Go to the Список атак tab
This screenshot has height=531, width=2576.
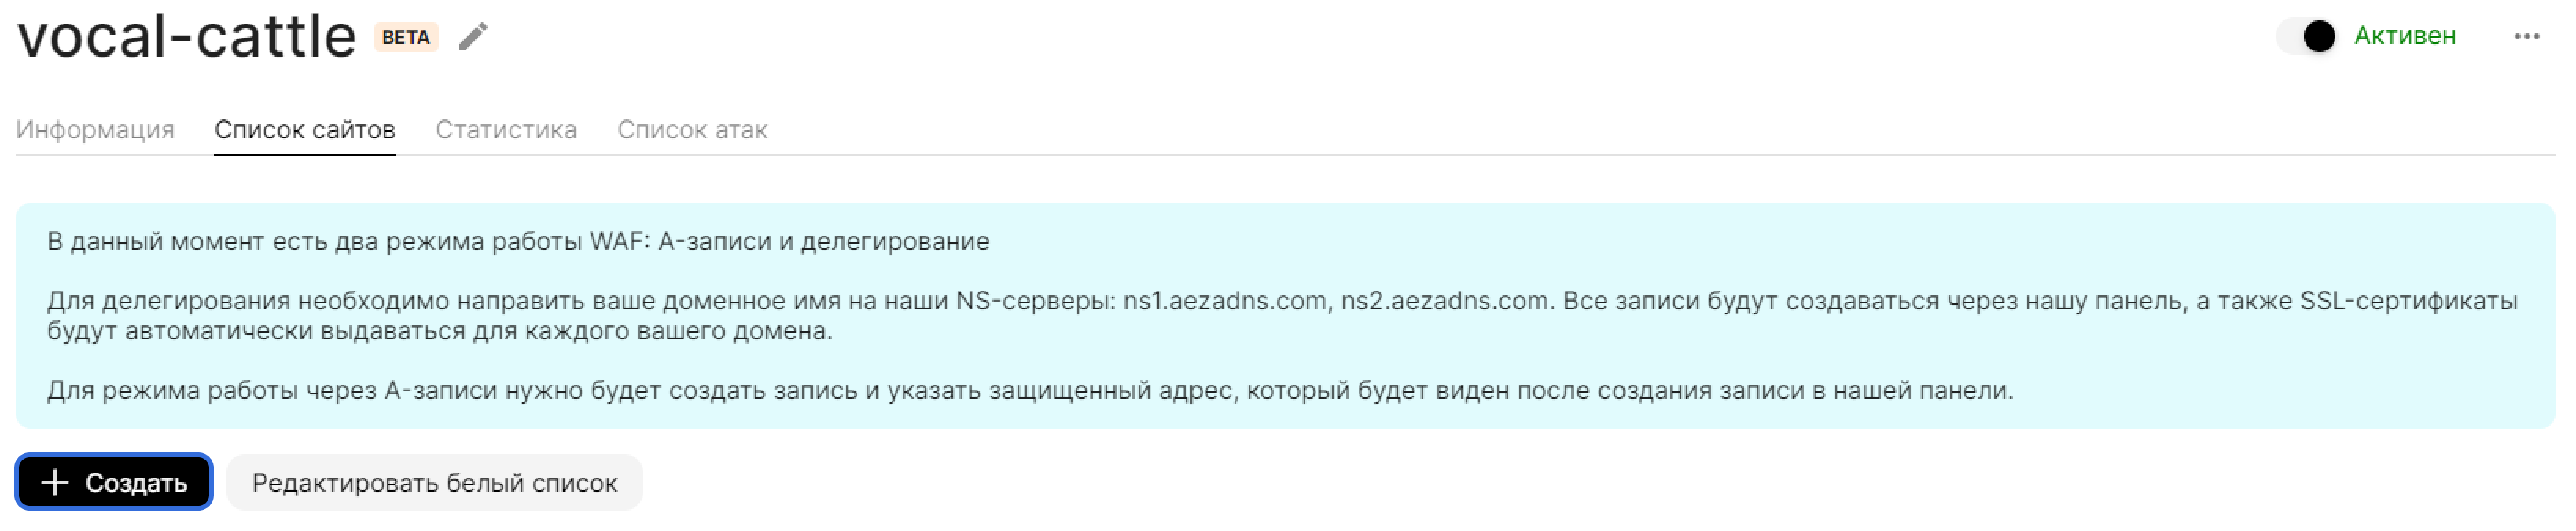(692, 130)
